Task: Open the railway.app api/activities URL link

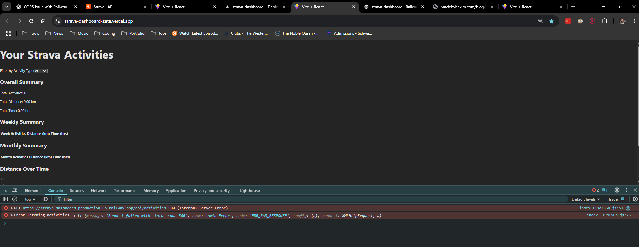Action: pyautogui.click(x=94, y=208)
